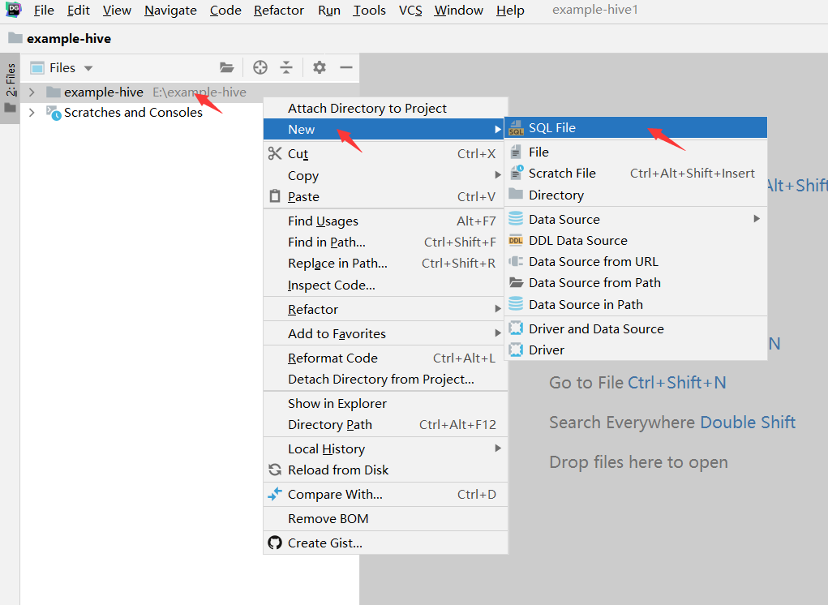
Task: Click the Reload from Disk refresh icon
Action: [x=275, y=470]
